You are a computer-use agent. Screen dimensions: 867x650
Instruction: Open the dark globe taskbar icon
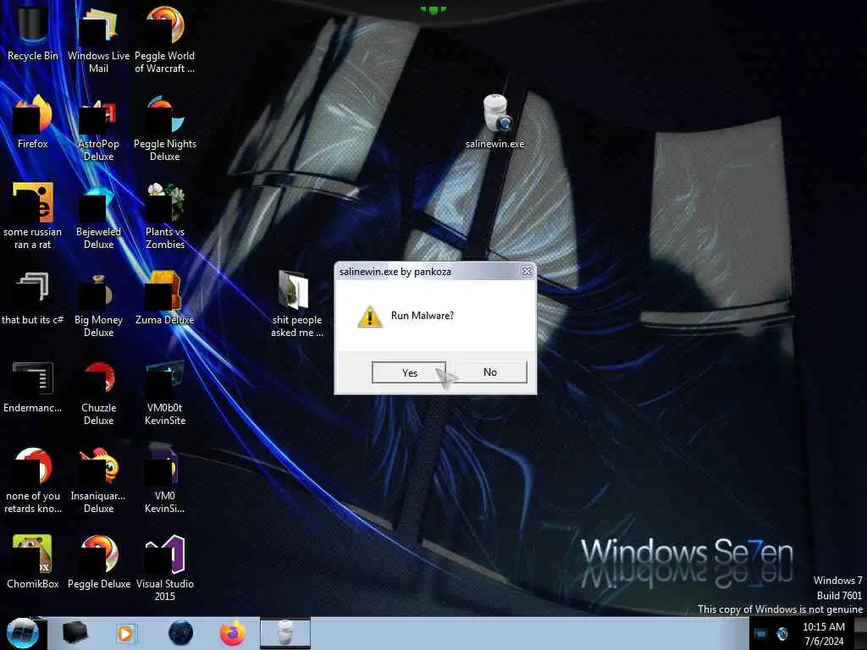point(181,633)
